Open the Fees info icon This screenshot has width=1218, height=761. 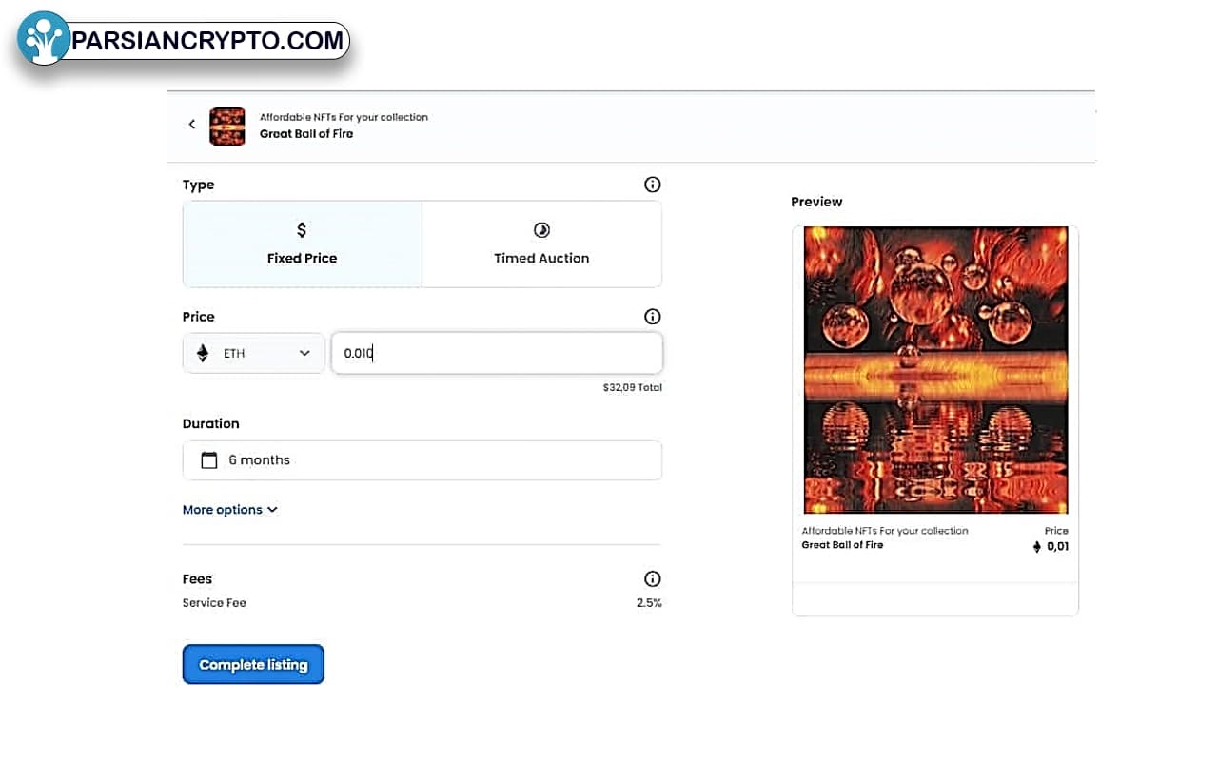click(652, 578)
